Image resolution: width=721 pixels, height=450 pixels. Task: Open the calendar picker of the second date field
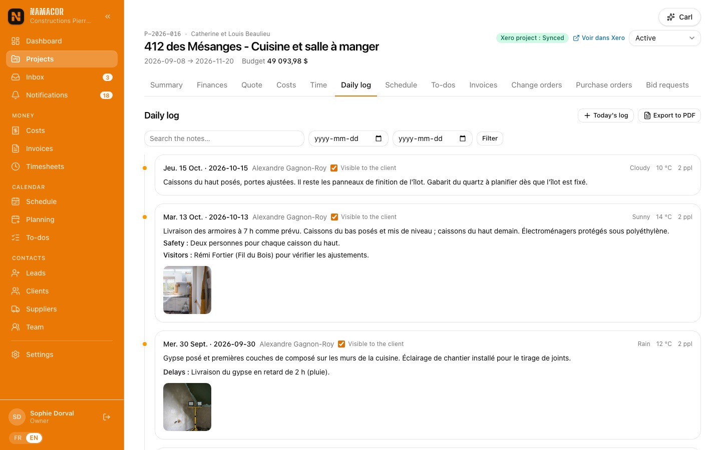[463, 138]
